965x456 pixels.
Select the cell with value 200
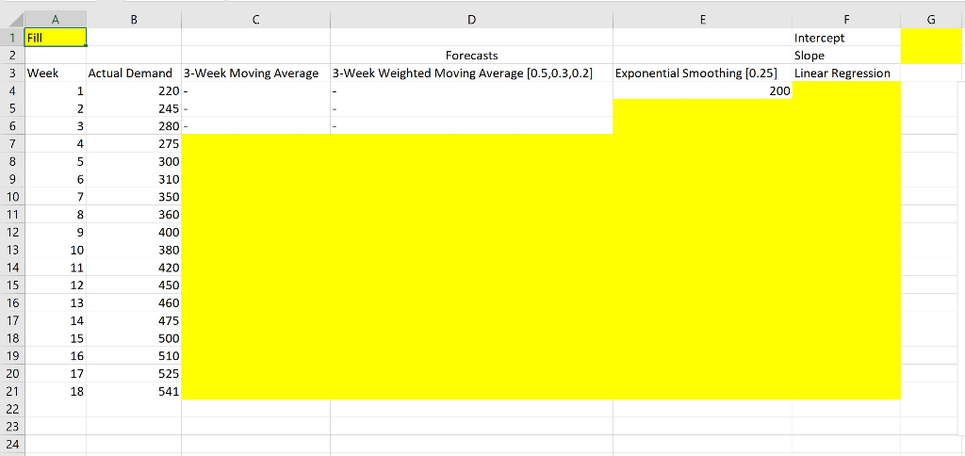(x=703, y=91)
